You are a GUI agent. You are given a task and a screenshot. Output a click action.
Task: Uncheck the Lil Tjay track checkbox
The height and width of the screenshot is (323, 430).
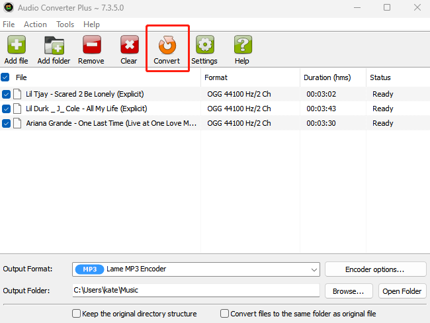pyautogui.click(x=6, y=94)
